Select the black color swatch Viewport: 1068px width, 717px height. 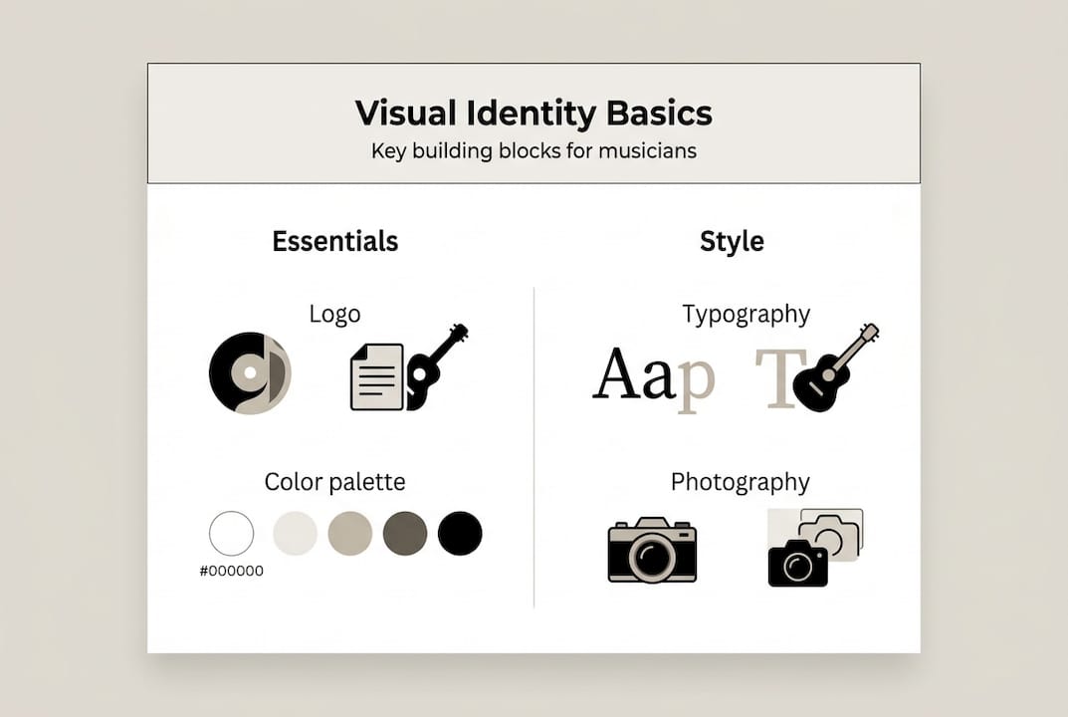tap(460, 534)
